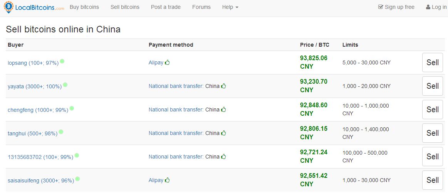Click thumbs-up icon in tanghui's payment row
448x194 pixels.
pos(223,133)
